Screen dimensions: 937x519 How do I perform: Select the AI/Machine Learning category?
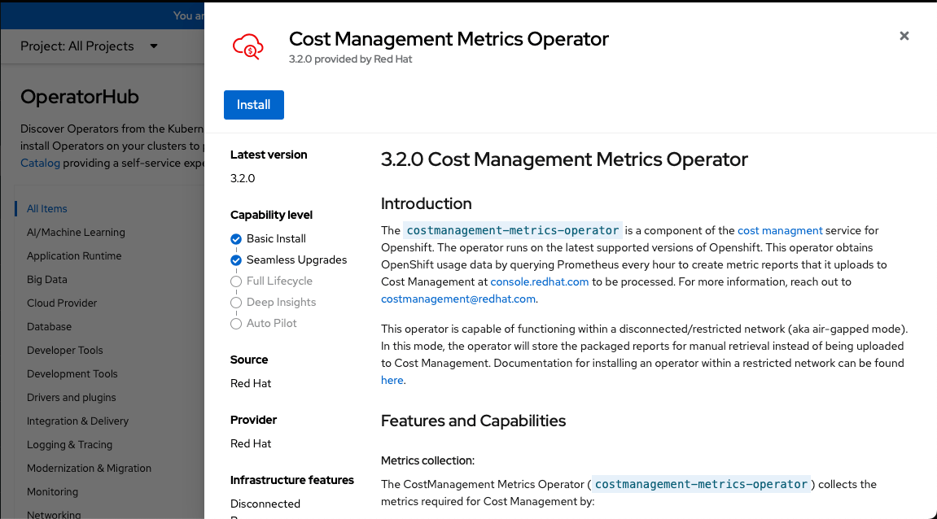click(76, 232)
